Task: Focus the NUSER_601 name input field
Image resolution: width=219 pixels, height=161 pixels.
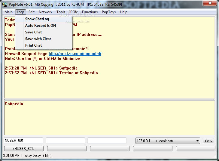Action: 23,141
